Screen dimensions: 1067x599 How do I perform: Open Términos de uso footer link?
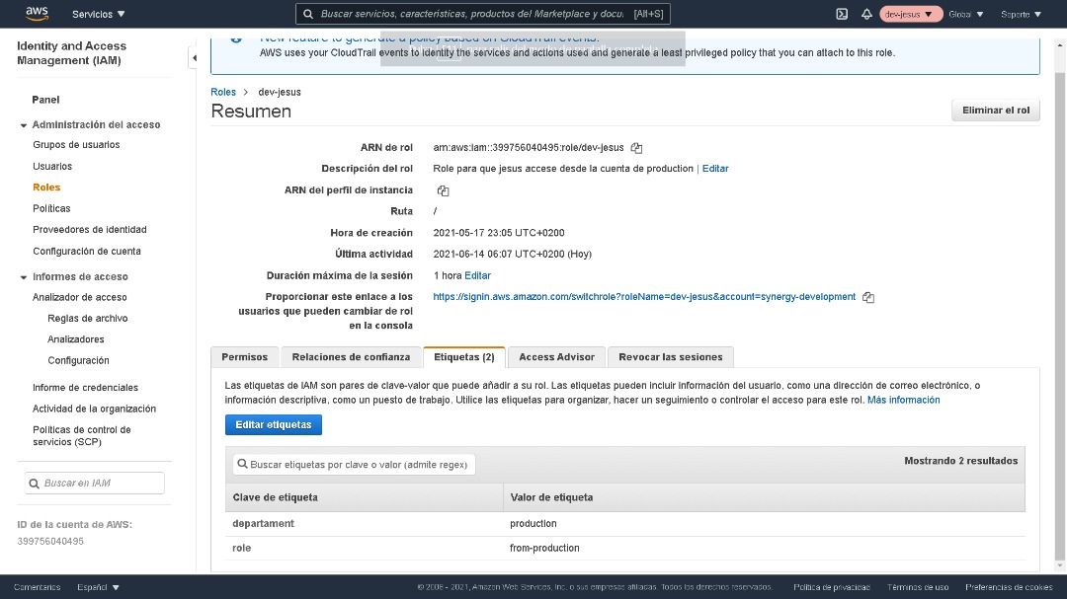point(917,587)
